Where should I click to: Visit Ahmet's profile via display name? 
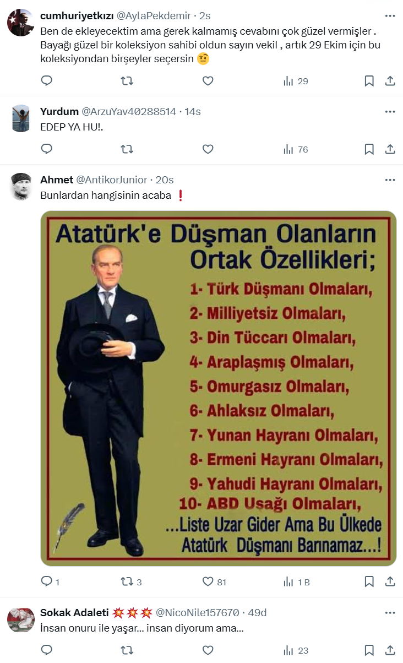click(57, 180)
